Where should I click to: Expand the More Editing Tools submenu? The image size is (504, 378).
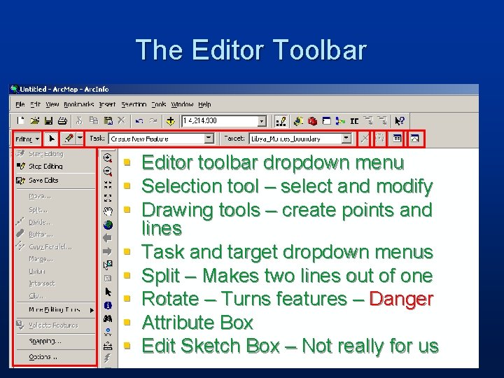coord(56,310)
